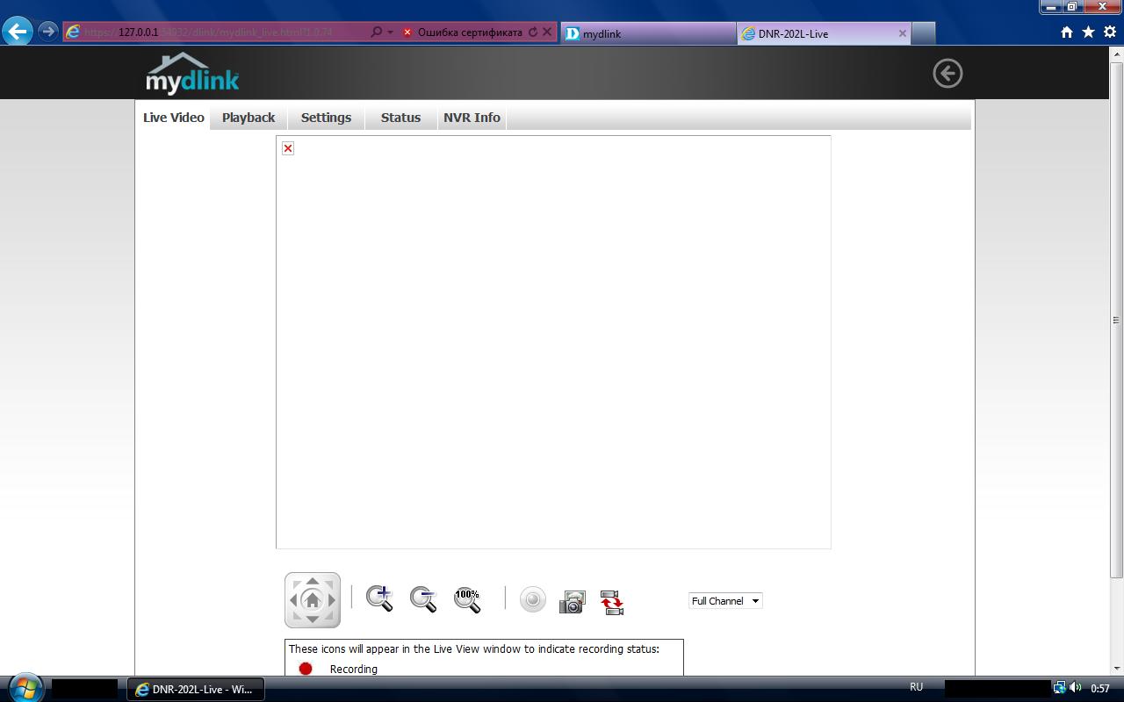Take a snapshot with the camera icon
Viewport: 1124px width, 702px height.
click(572, 602)
